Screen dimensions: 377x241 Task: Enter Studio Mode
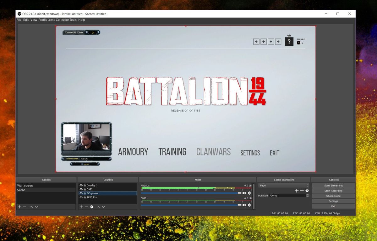tap(333, 196)
